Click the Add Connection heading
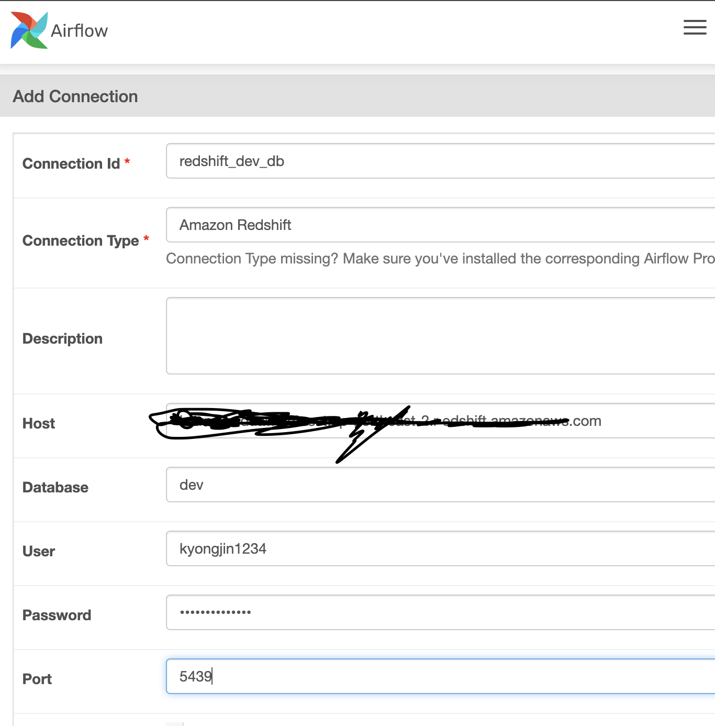This screenshot has height=726, width=715. (75, 96)
